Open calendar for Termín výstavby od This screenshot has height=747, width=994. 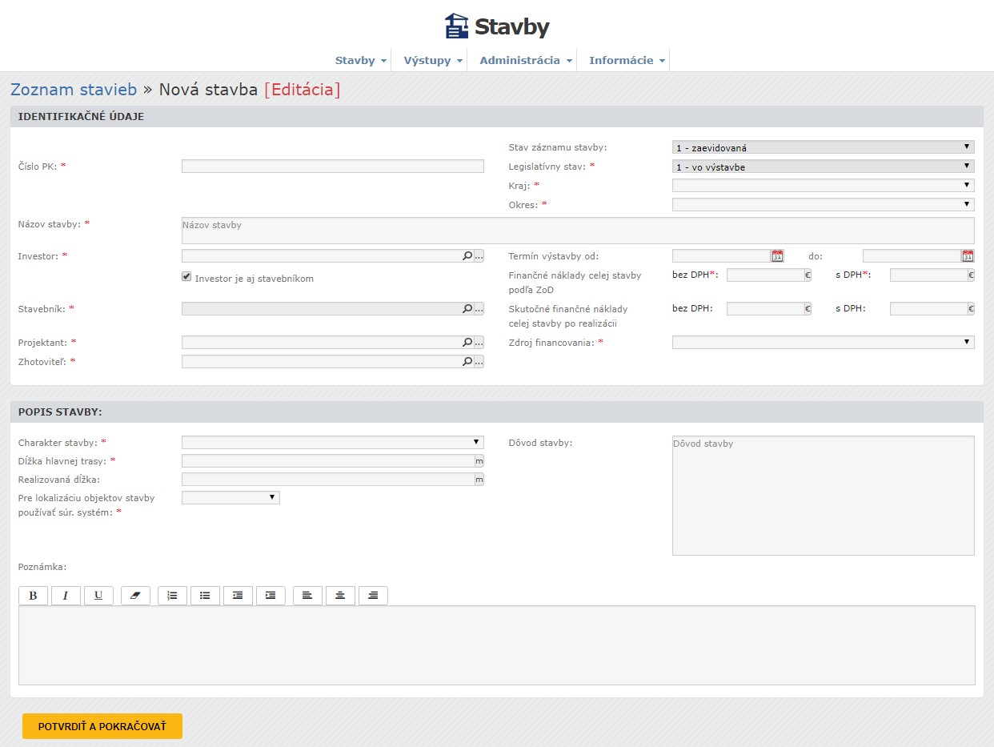click(777, 256)
